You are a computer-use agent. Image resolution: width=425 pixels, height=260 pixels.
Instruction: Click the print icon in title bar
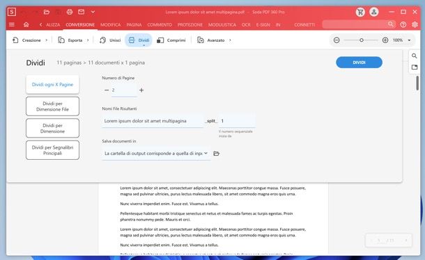[70, 12]
